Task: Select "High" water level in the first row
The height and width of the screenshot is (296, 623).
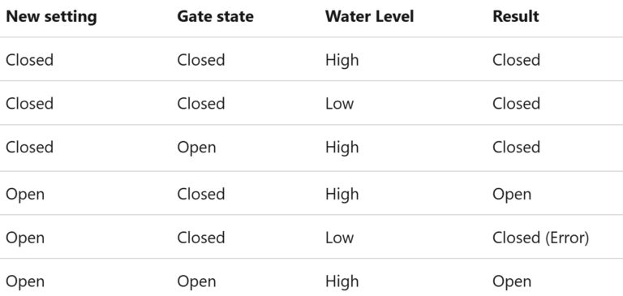Action: (x=342, y=60)
